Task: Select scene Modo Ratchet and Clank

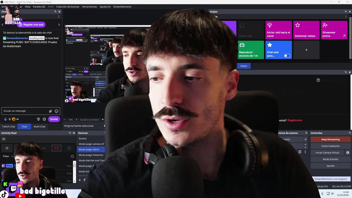Action: 91,161
